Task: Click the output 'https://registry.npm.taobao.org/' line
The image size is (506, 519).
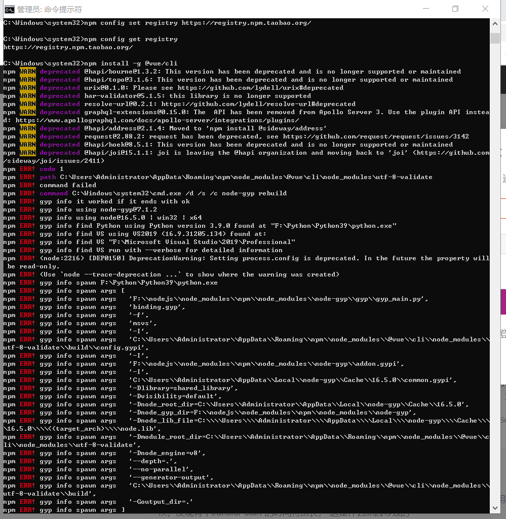Action: 68,47
